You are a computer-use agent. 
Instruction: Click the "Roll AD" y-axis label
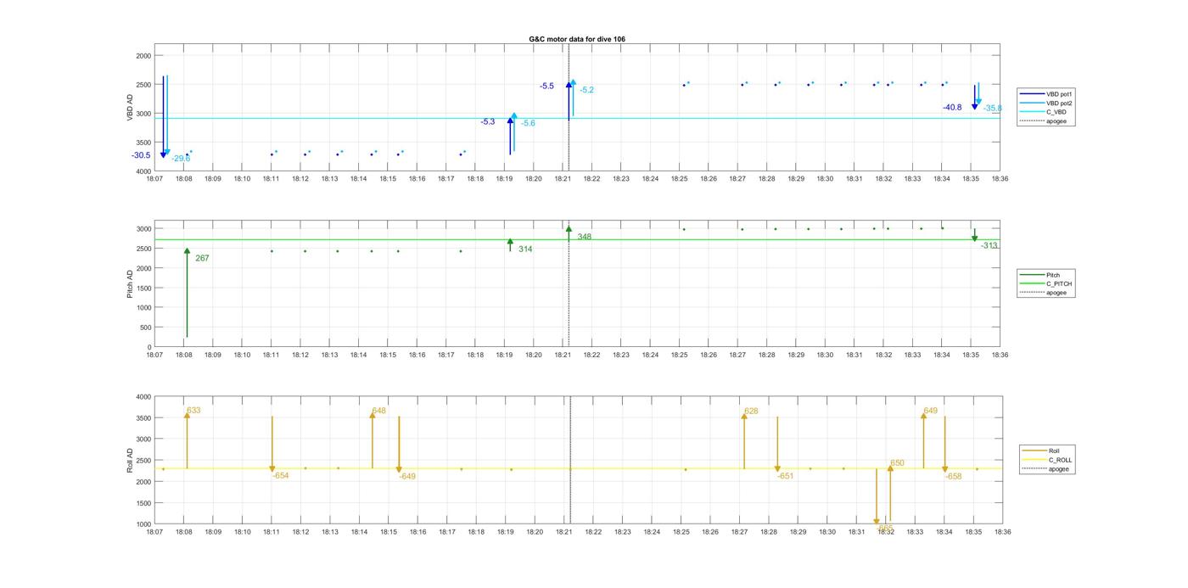[x=131, y=460]
